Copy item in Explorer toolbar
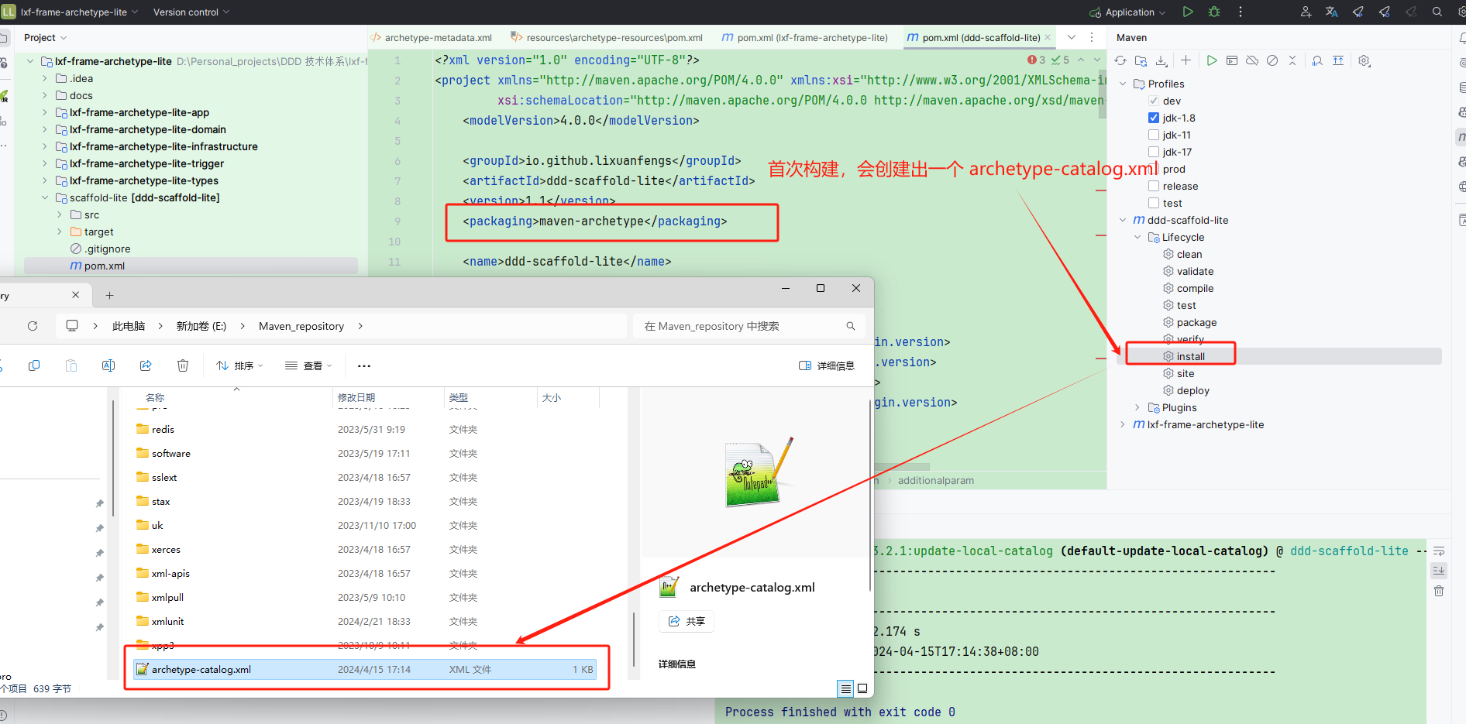 pos(34,365)
